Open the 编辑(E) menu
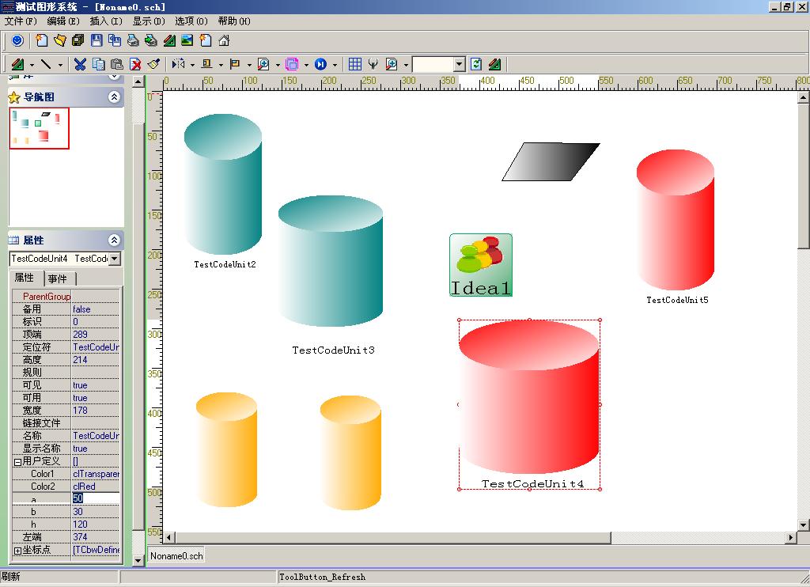The image size is (810, 587). click(63, 21)
